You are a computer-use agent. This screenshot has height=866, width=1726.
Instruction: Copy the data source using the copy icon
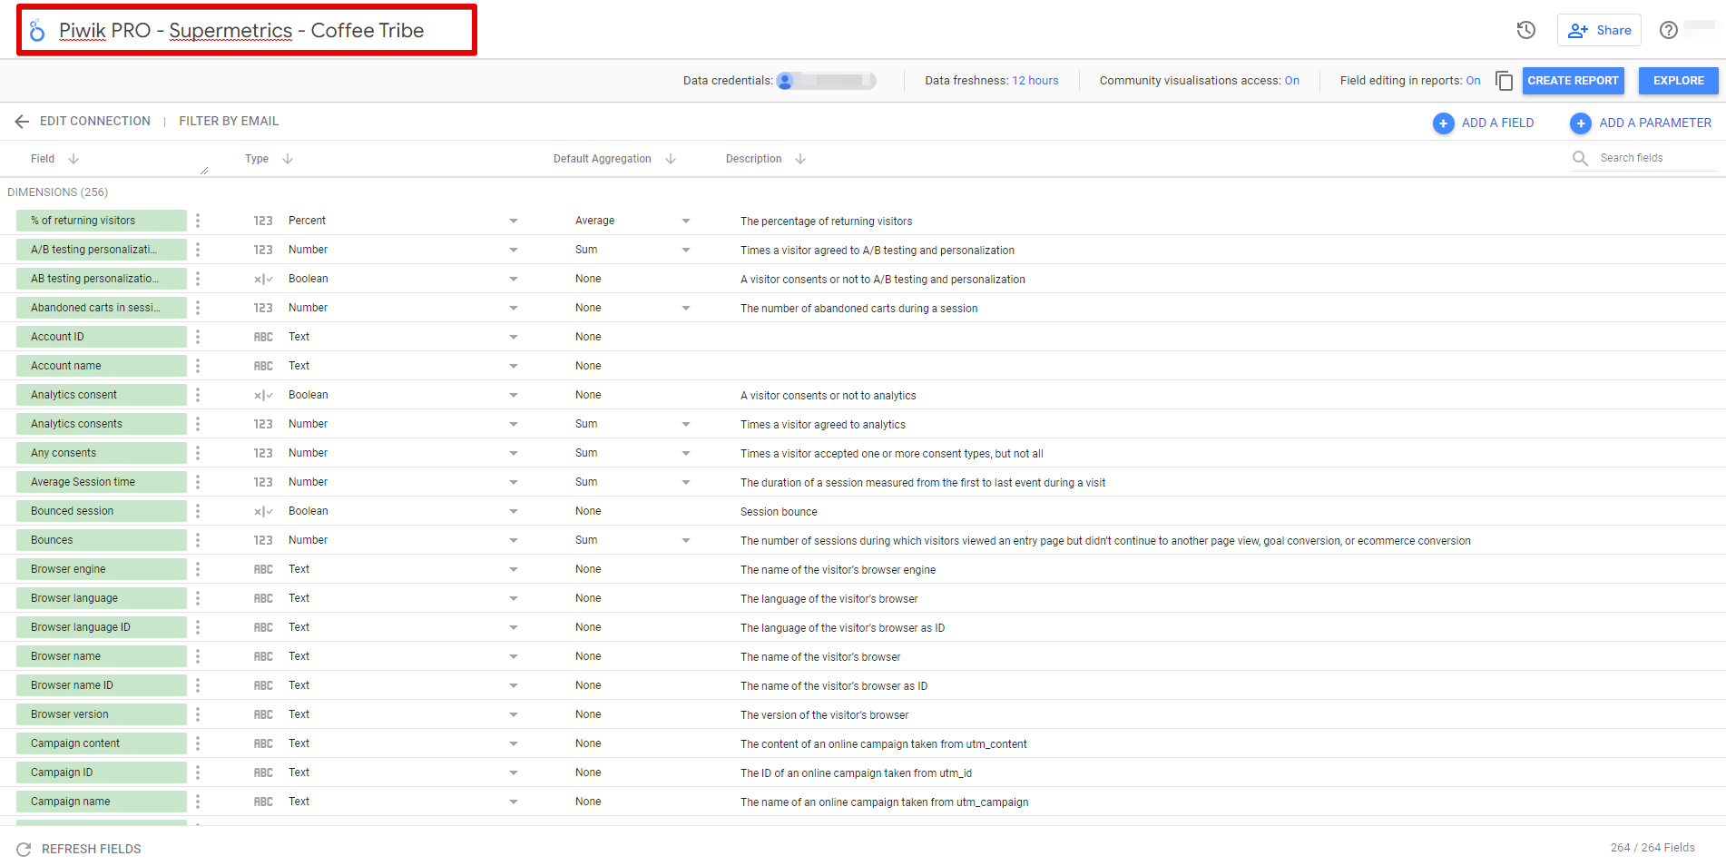(1504, 81)
